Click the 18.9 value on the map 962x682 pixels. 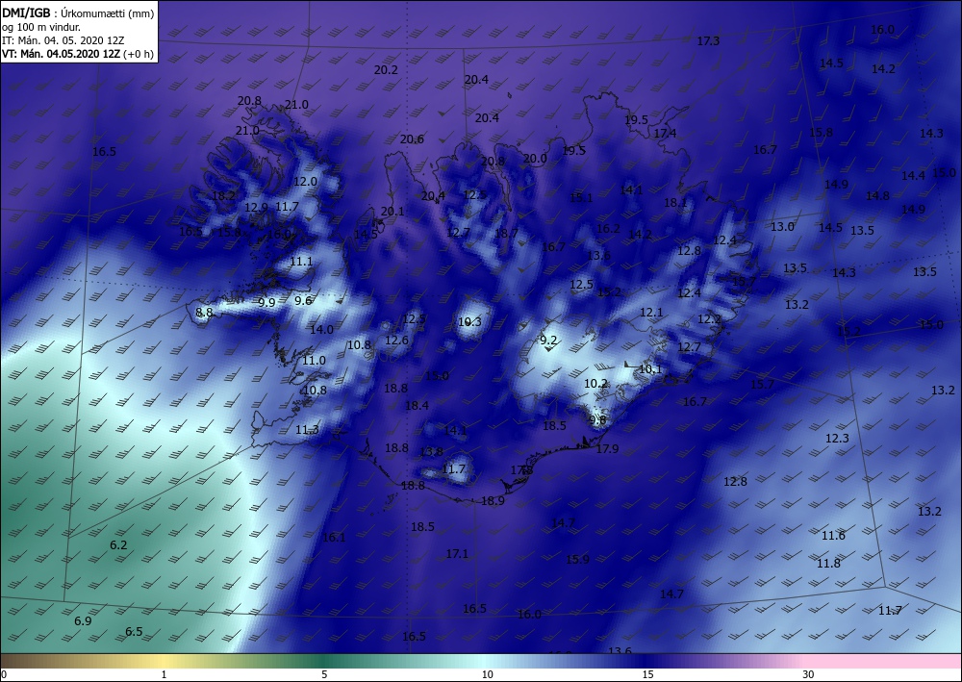coord(494,500)
